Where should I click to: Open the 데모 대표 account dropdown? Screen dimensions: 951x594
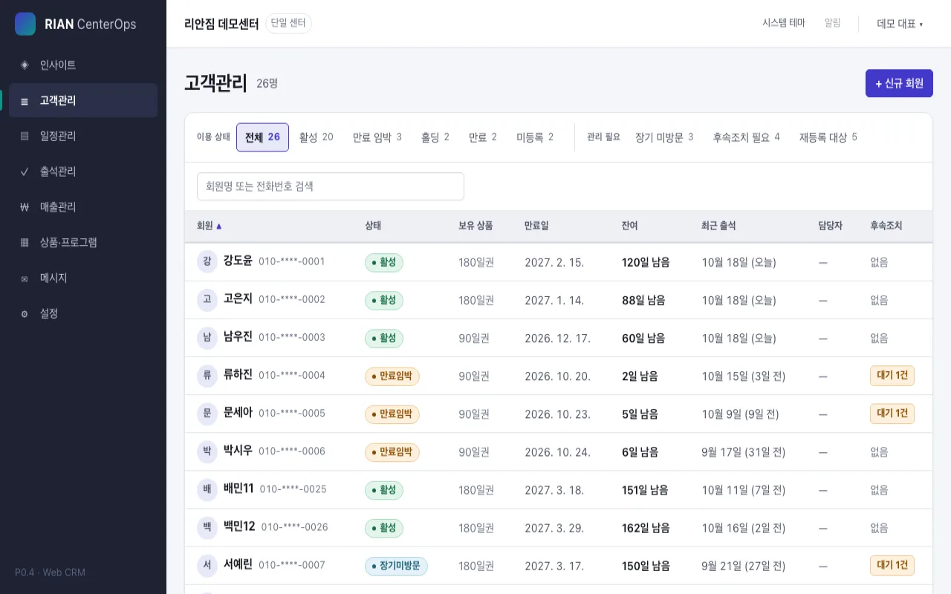pyautogui.click(x=900, y=24)
